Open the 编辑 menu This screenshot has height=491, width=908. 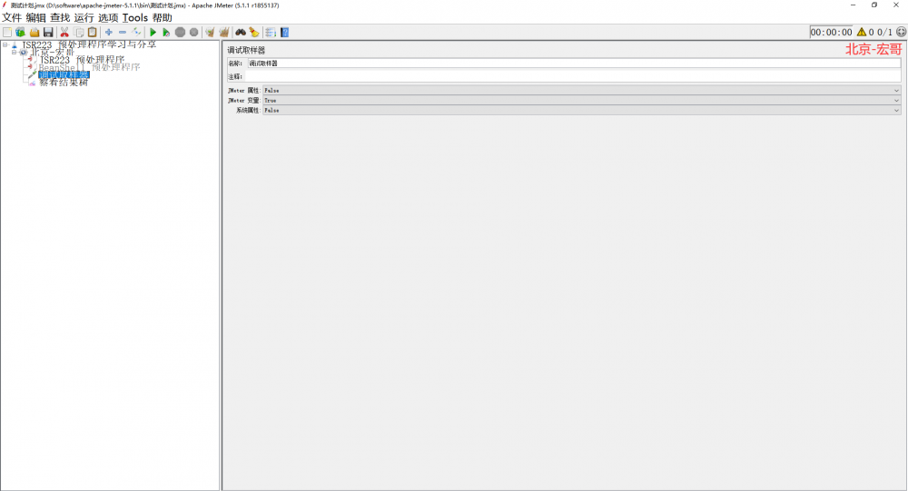pos(35,18)
